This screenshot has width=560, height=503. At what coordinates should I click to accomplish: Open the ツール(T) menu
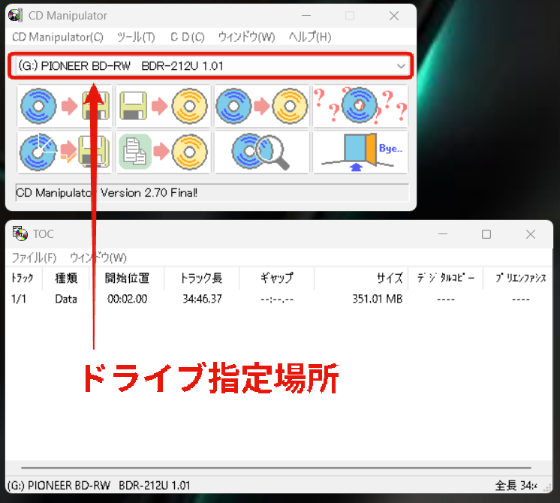pos(136,37)
